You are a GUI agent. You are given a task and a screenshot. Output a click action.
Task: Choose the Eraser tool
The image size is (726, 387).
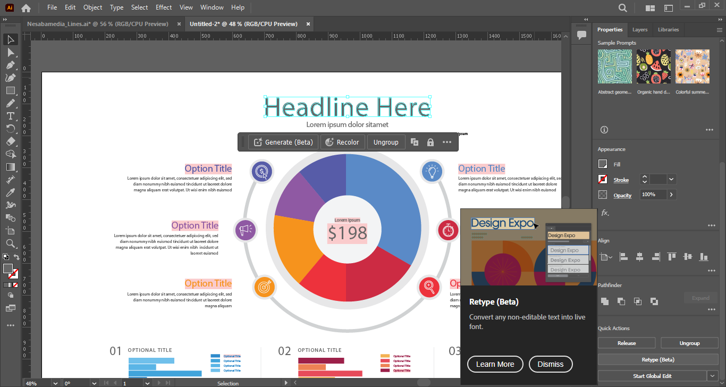[x=10, y=141]
